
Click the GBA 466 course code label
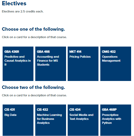[x=43, y=52]
